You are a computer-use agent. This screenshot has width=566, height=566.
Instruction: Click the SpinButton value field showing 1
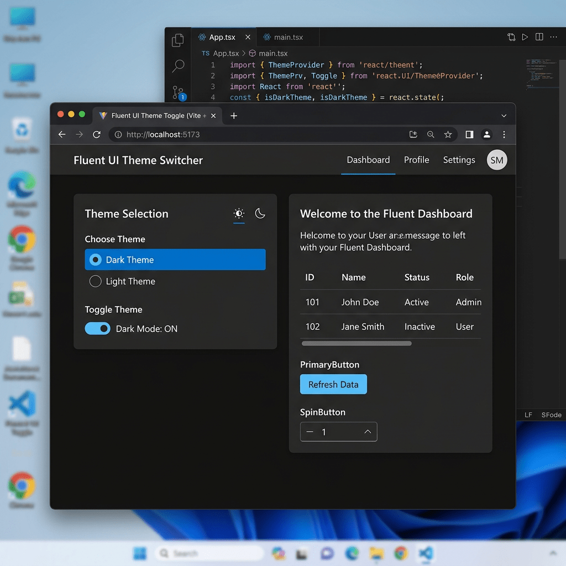(x=338, y=432)
